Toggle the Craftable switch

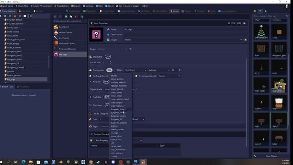tap(107, 97)
